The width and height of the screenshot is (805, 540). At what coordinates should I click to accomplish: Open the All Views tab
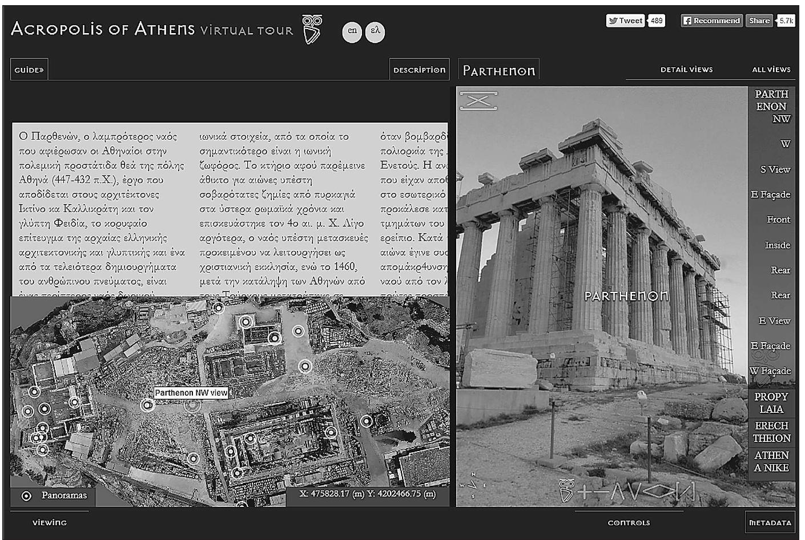pos(771,70)
